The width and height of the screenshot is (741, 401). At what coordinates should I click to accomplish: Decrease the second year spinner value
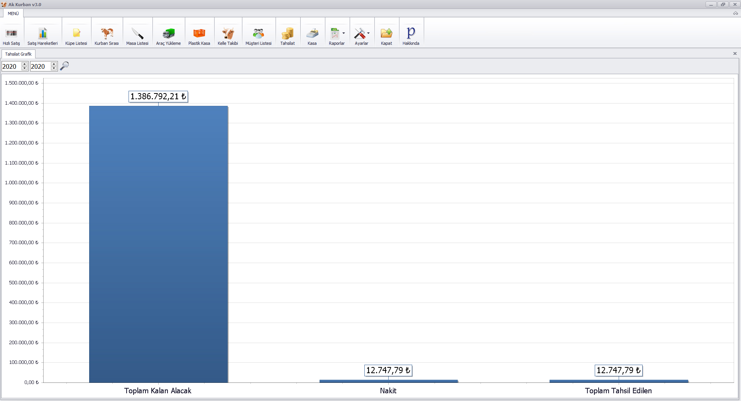(54, 69)
